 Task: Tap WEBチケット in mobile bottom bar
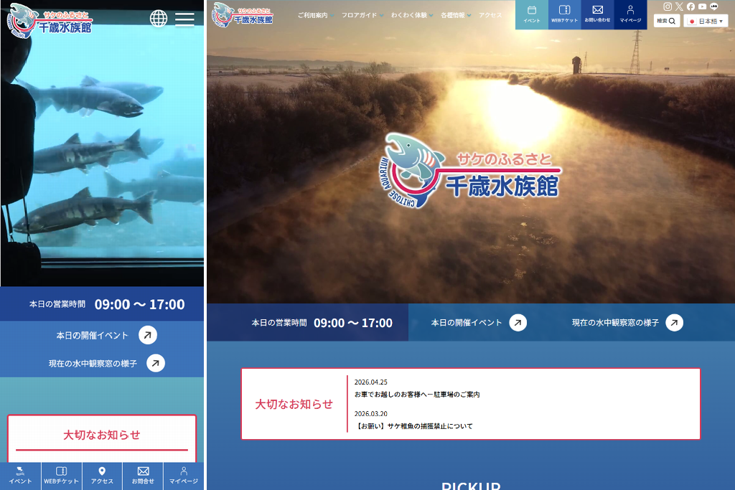pyautogui.click(x=62, y=476)
